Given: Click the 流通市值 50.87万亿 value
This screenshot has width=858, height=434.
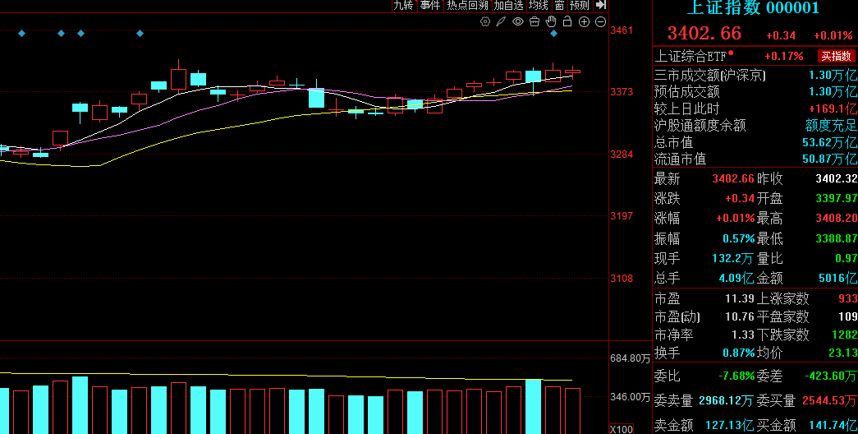Looking at the screenshot, I should pos(829,159).
